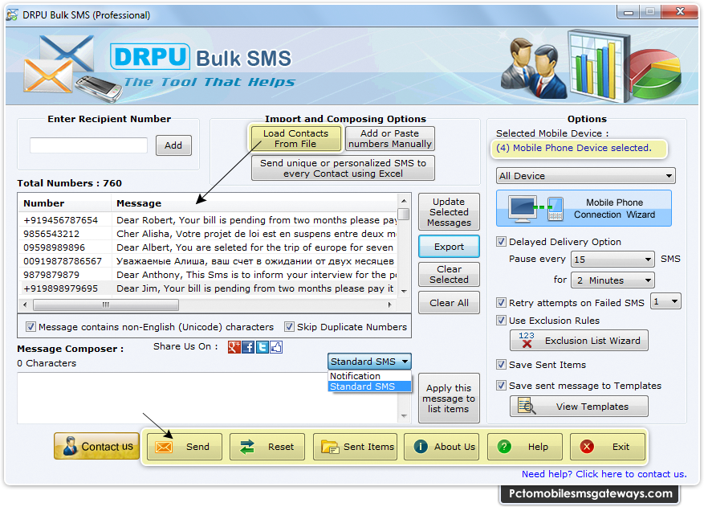Select Notification from SMS type list

pos(369,376)
